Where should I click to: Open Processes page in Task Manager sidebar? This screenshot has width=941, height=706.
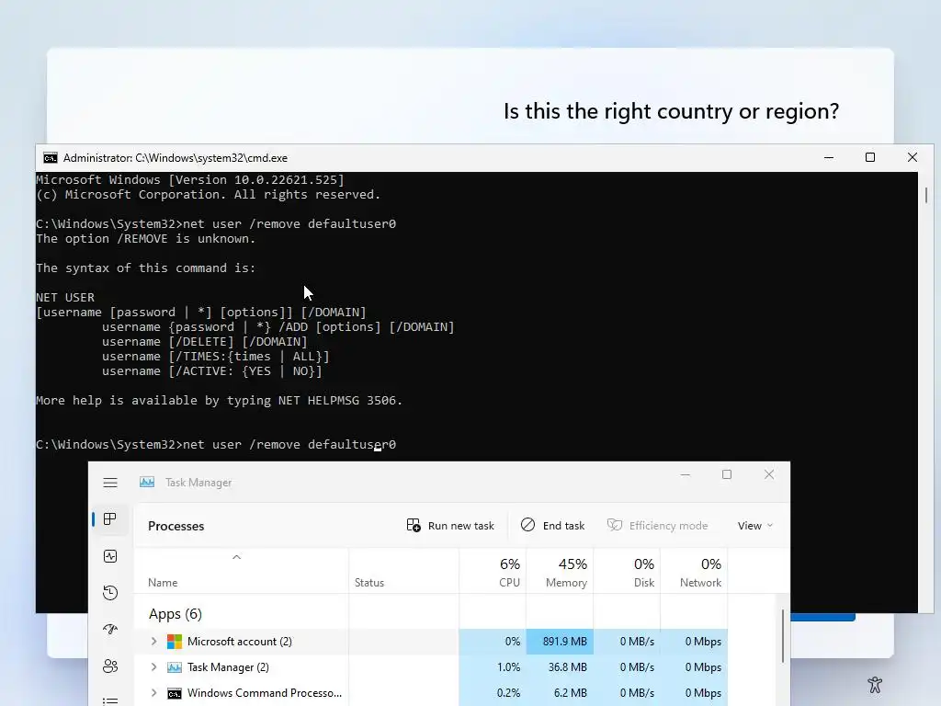(110, 519)
